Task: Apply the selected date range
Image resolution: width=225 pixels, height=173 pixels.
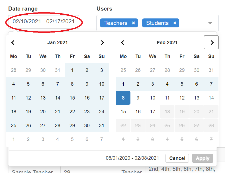Action: (x=203, y=158)
